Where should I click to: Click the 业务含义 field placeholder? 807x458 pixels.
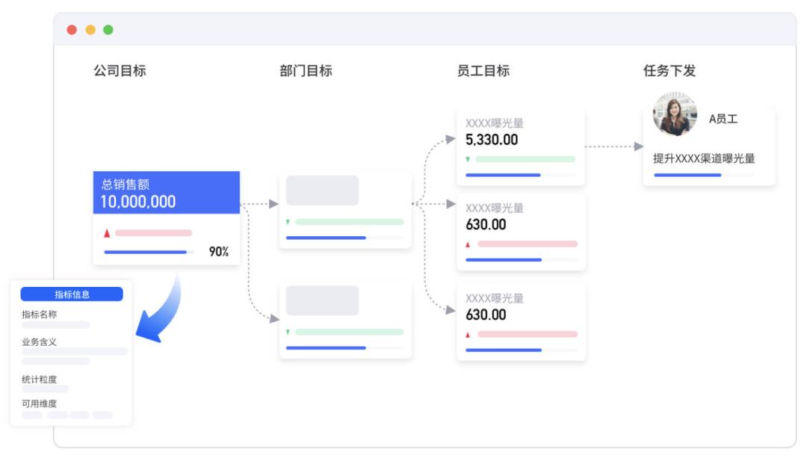(75, 351)
